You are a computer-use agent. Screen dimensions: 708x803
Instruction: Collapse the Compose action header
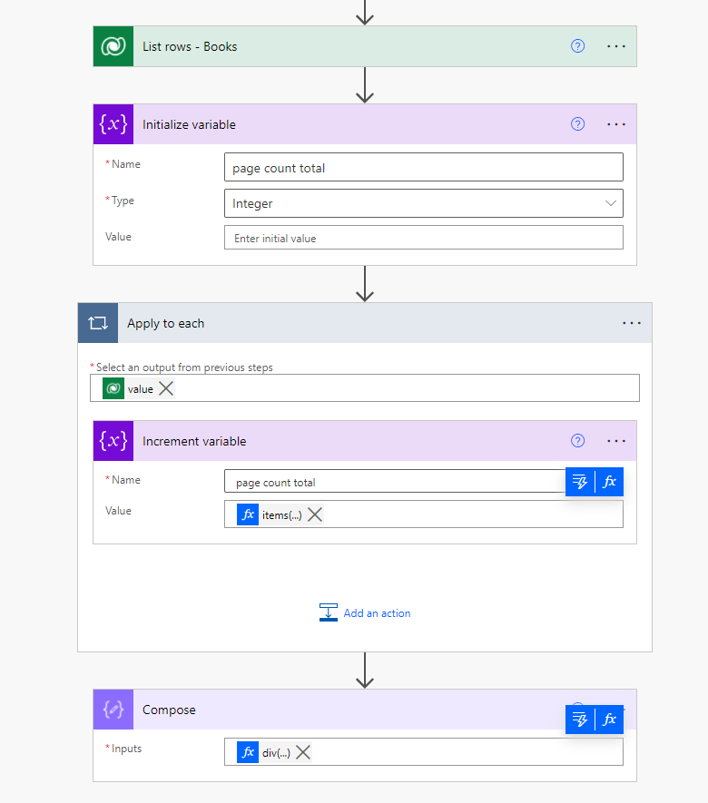pyautogui.click(x=345, y=710)
